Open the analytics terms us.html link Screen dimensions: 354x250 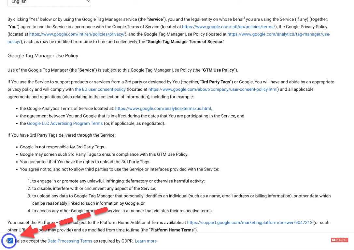click(163, 109)
